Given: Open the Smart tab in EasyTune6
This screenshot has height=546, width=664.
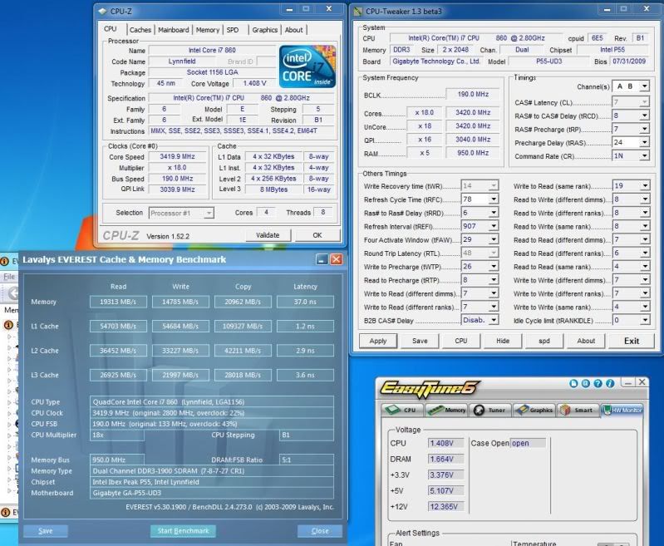Looking at the screenshot, I should 578,410.
